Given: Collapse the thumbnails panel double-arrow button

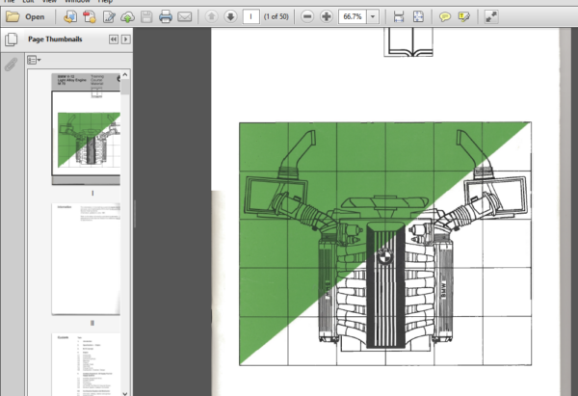Looking at the screenshot, I should pyautogui.click(x=114, y=40).
